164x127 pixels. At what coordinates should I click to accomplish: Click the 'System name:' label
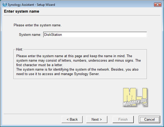pos(30,34)
